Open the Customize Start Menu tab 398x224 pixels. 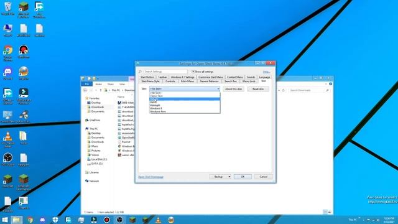pyautogui.click(x=210, y=77)
